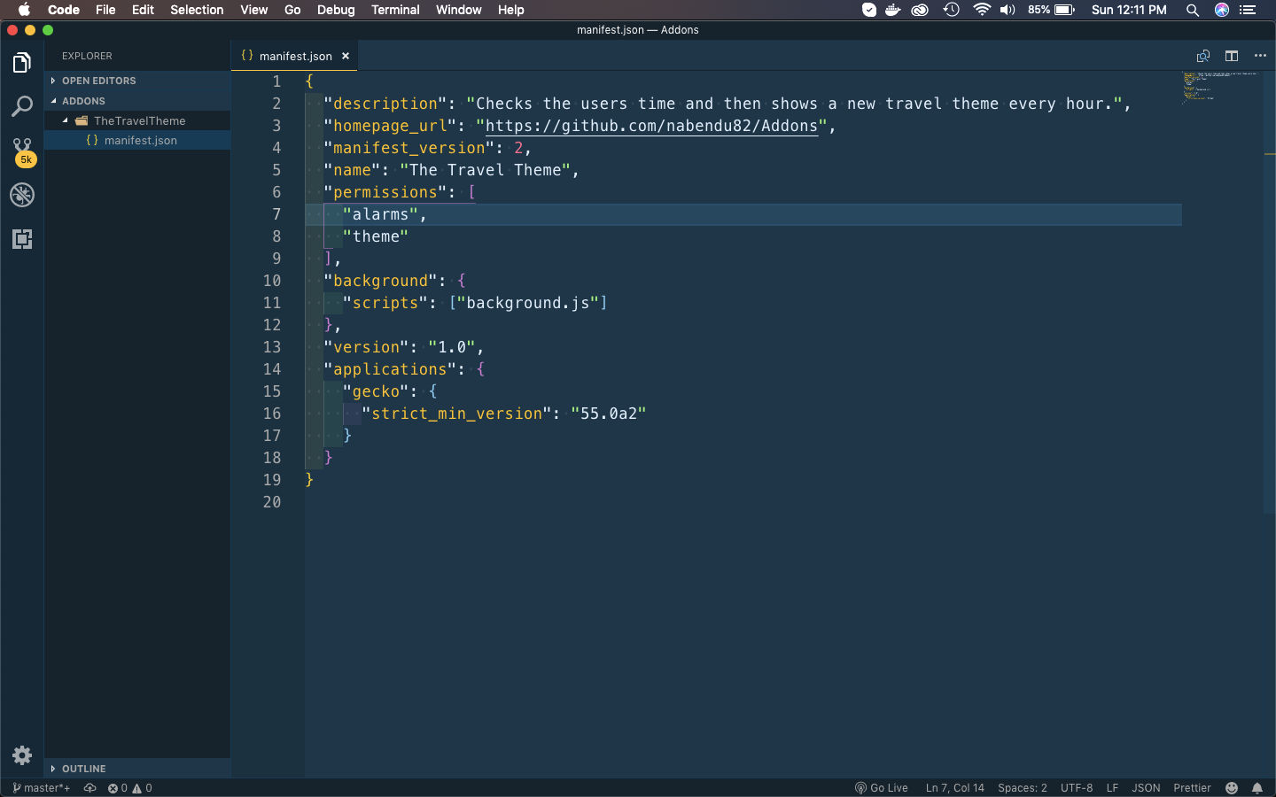Click the Ln 7, Col 14 position indicator
Image resolution: width=1276 pixels, height=797 pixels.
coord(955,788)
